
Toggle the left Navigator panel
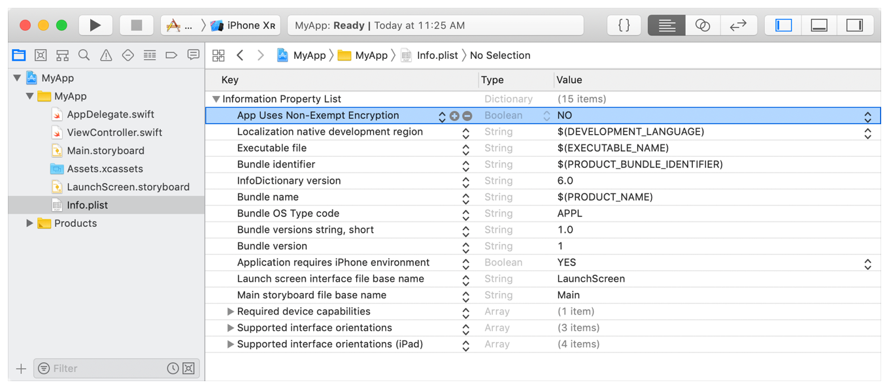point(784,25)
